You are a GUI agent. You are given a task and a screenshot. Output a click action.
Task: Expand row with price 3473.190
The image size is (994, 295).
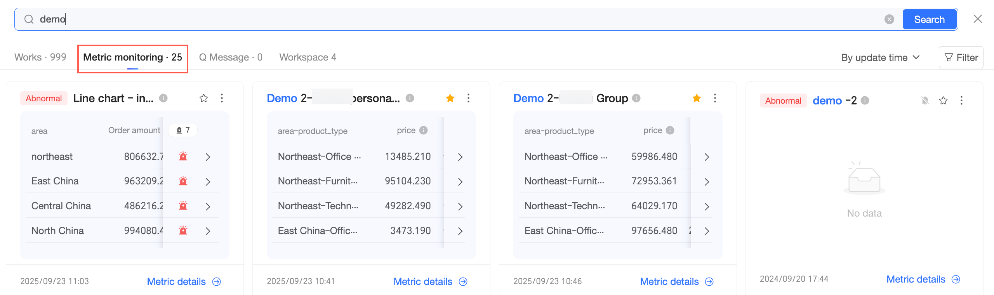coord(460,231)
